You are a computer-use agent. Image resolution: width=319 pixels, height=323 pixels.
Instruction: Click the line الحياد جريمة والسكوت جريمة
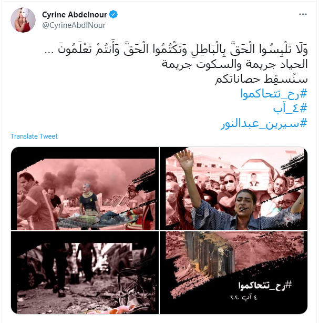point(234,64)
